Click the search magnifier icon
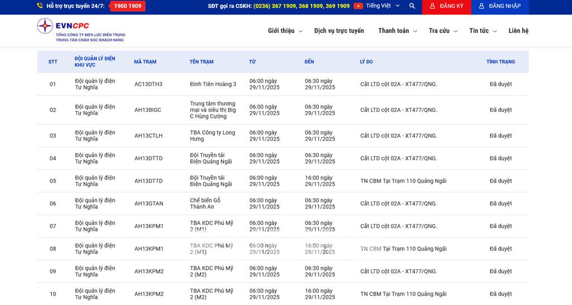Viewport: 572px width, 305px height. pyautogui.click(x=412, y=6)
